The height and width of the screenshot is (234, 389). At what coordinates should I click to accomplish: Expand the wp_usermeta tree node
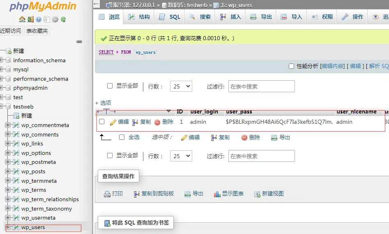pyautogui.click(x=8, y=218)
